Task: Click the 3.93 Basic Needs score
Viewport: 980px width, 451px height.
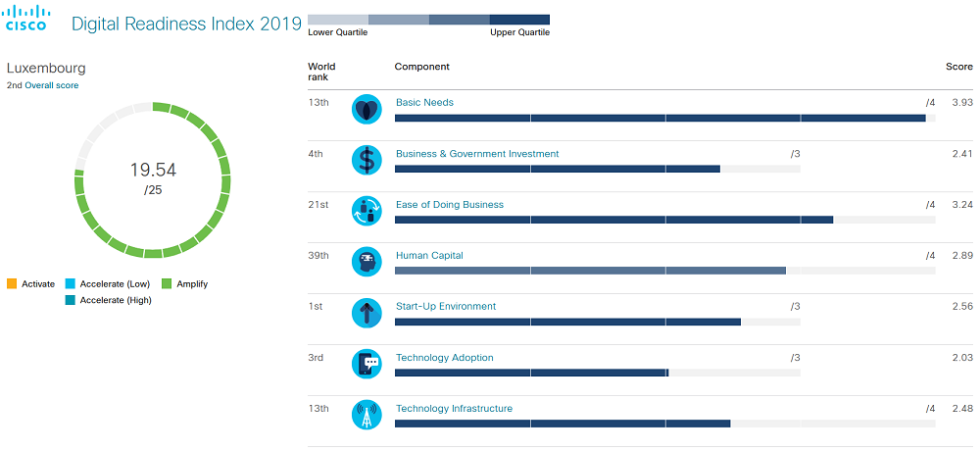Action: point(962,103)
